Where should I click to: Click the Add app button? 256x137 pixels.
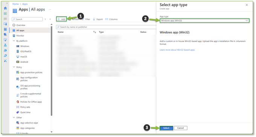61,19
